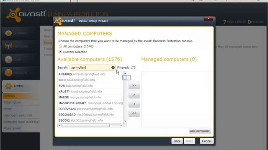Click the Admin sidebar section label

click(18, 86)
